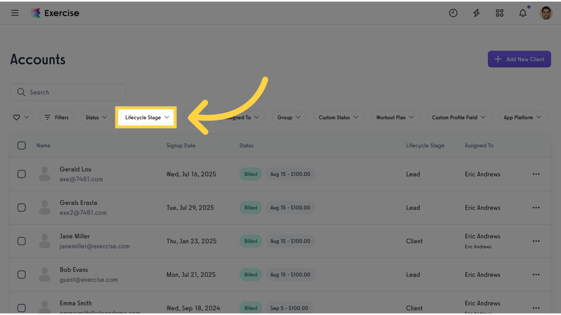
Task: Click signup date Thu, Jan 23, 2025
Action: click(191, 241)
